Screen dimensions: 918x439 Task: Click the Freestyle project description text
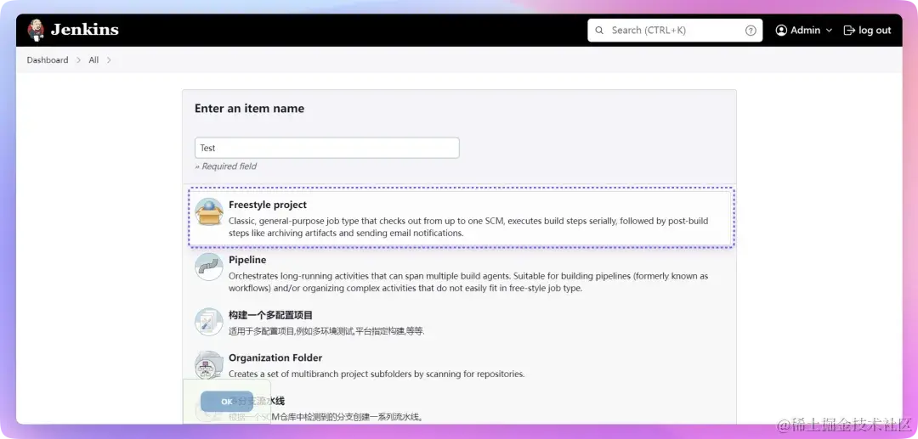[x=468, y=227]
